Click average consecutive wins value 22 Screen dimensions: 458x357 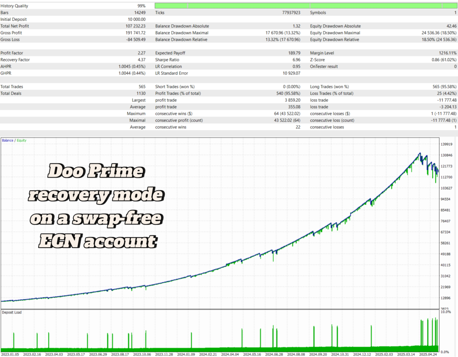298,127
